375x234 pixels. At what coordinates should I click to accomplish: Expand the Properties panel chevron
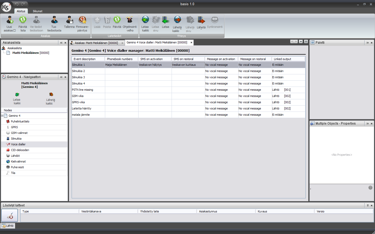367,123
